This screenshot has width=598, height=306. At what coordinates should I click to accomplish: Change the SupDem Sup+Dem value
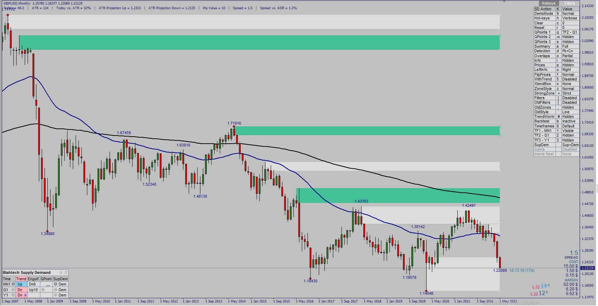tap(570, 145)
